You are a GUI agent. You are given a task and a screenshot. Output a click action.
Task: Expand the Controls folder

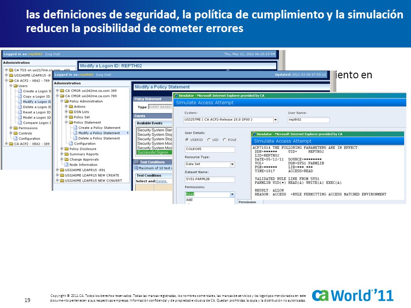[11, 133]
